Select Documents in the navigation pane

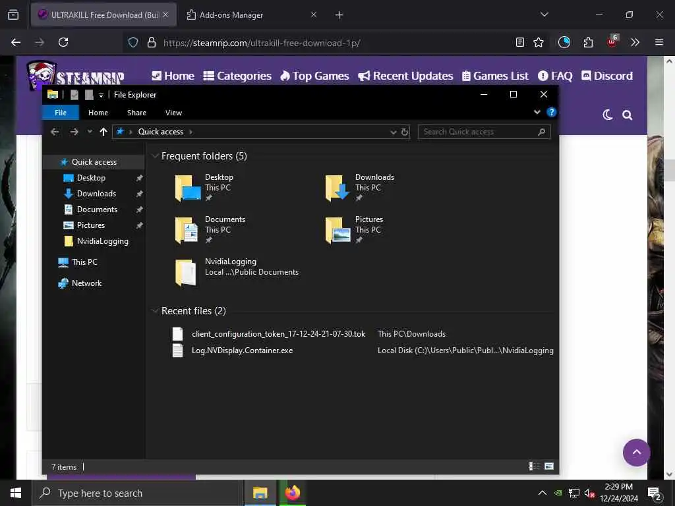97,210
